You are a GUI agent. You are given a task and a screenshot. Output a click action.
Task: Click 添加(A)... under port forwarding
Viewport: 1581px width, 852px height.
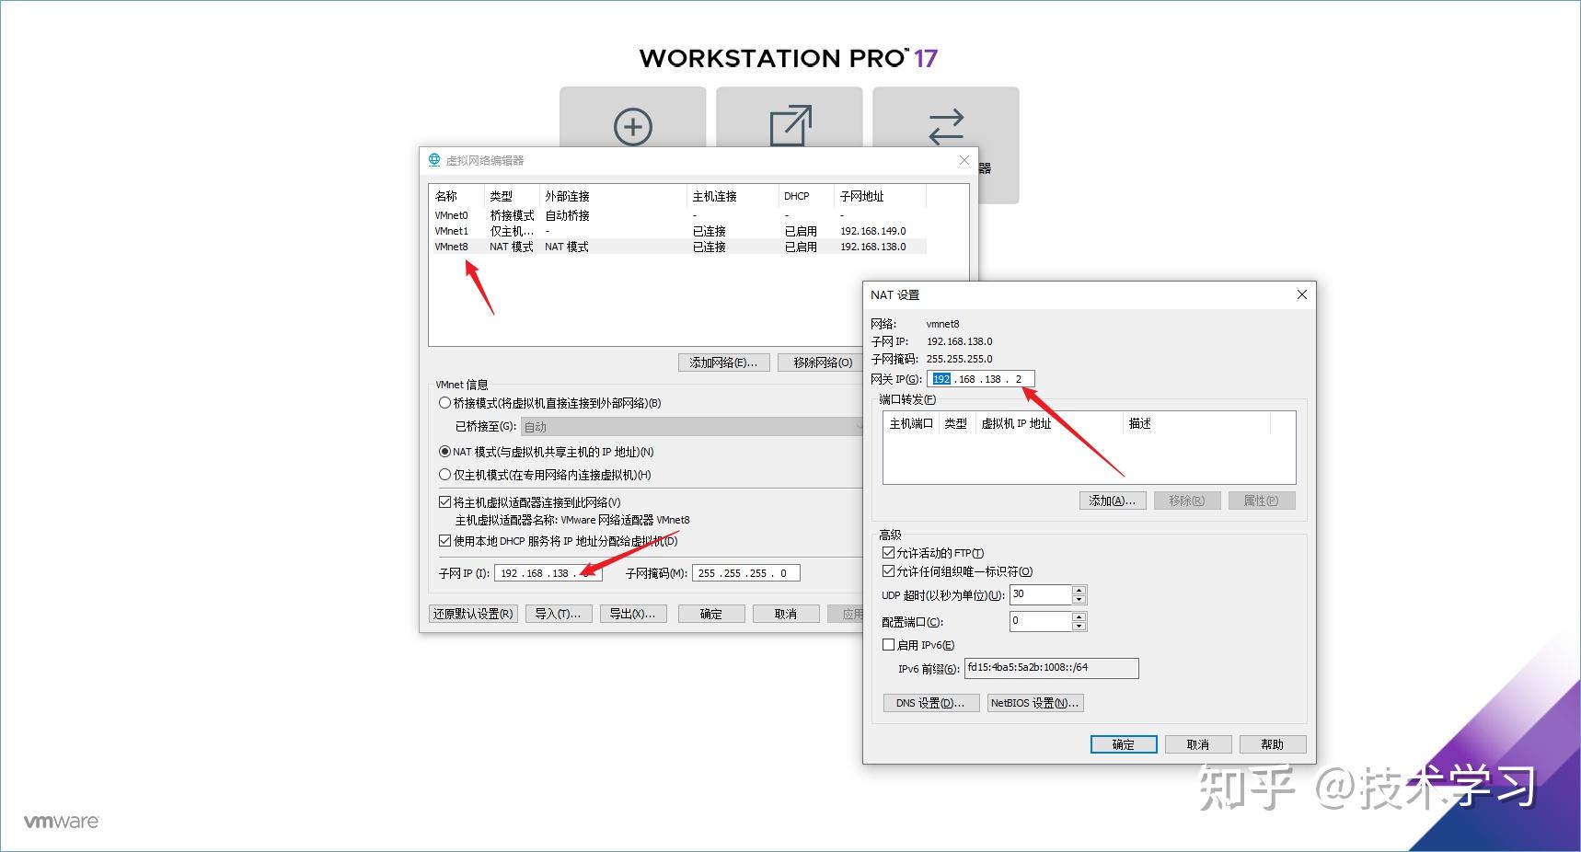coord(1113,501)
